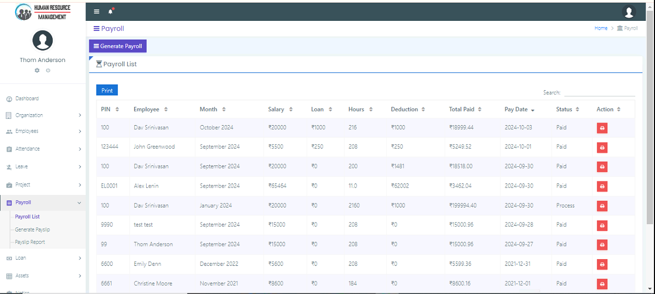Image resolution: width=655 pixels, height=294 pixels.
Task: Click the Generate Payroll button
Action: pos(117,46)
